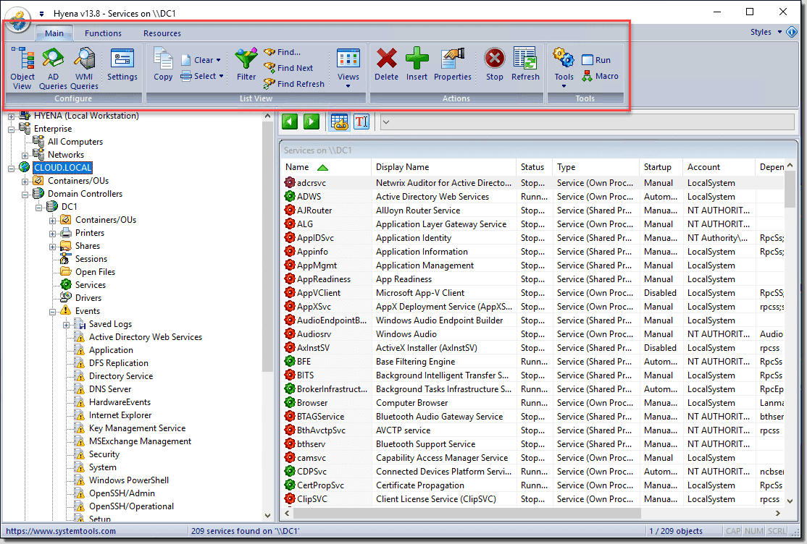The width and height of the screenshot is (807, 544).
Task: Sort by the Type column header
Action: point(595,167)
